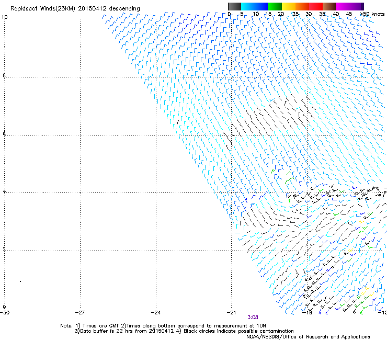This screenshot has height=340, width=387.
Task: Click the gray 0–5 knots color segment
Action: [x=234, y=6]
